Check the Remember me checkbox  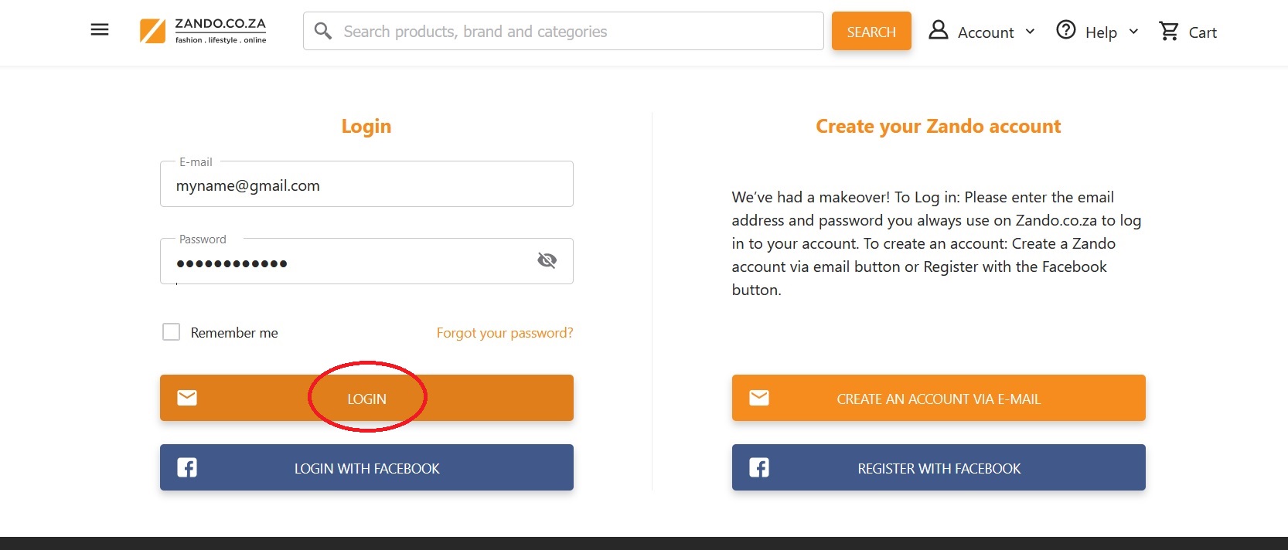[x=171, y=332]
